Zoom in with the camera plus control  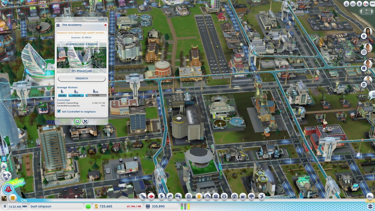coord(367,10)
